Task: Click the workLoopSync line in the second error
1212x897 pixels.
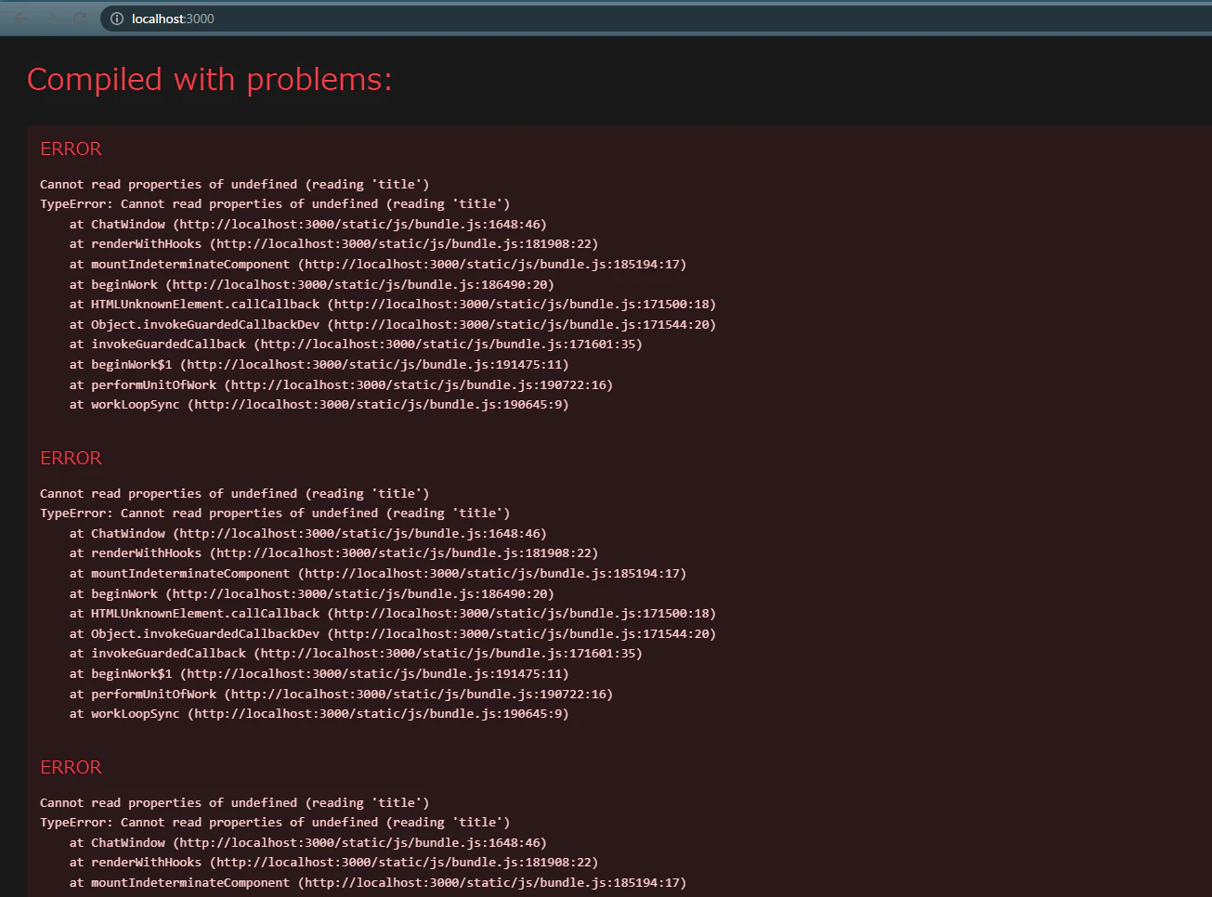Action: [319, 713]
